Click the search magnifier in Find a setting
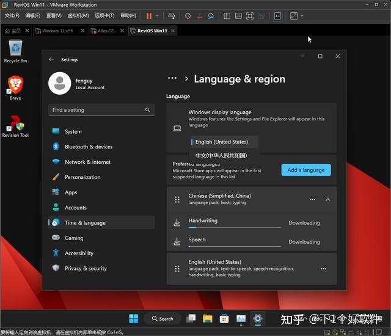This screenshot has height=336, width=391. 147,110
